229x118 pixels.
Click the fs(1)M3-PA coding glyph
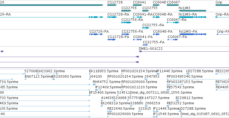point(192,34)
